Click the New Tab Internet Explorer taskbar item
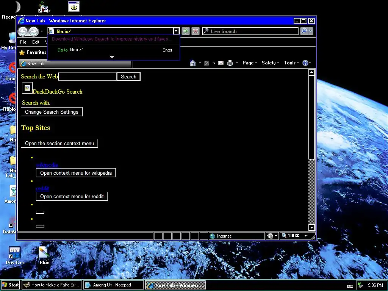388x291 pixels. point(175,285)
